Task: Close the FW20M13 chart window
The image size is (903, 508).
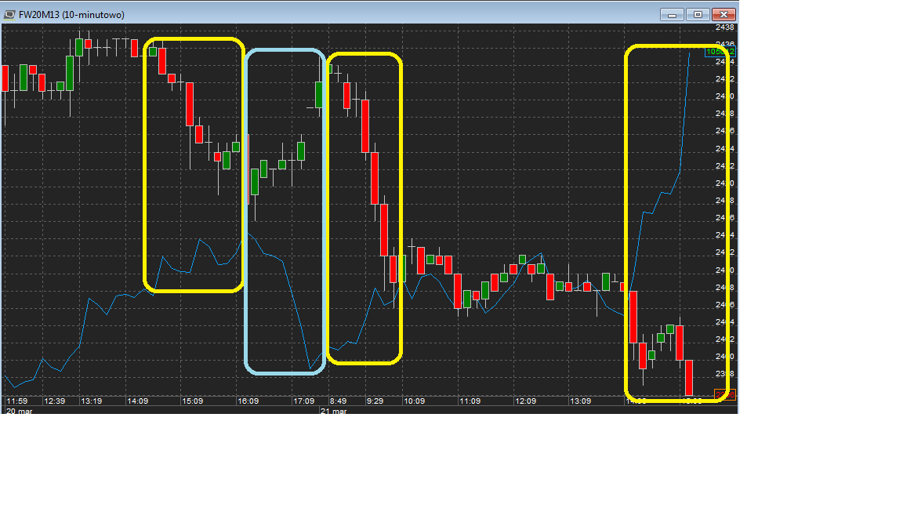Action: point(724,14)
